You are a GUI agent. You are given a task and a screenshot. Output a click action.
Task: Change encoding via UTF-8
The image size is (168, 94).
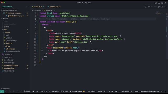tap(111, 91)
